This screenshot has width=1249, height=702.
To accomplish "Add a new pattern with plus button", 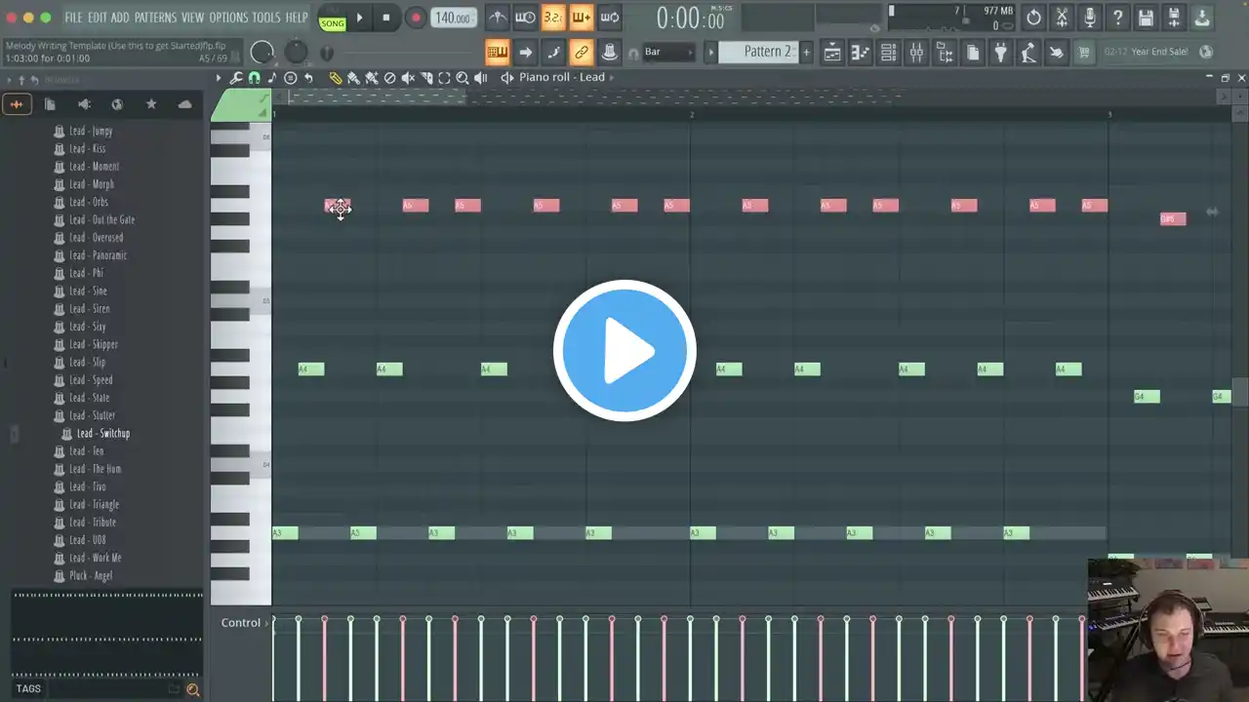I will point(806,52).
